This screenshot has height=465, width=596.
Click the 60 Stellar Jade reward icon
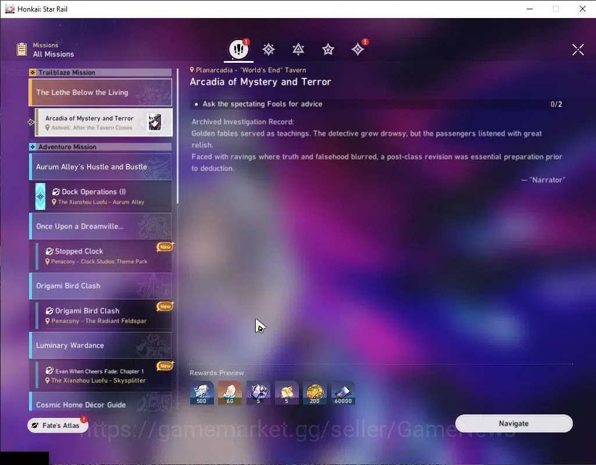[x=230, y=393]
